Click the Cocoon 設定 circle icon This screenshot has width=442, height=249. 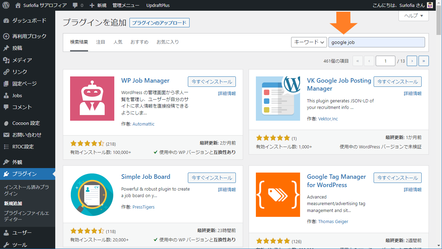(6, 123)
